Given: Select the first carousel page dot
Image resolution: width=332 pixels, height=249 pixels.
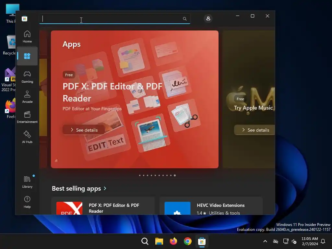Looking at the screenshot, I should click(x=140, y=175).
